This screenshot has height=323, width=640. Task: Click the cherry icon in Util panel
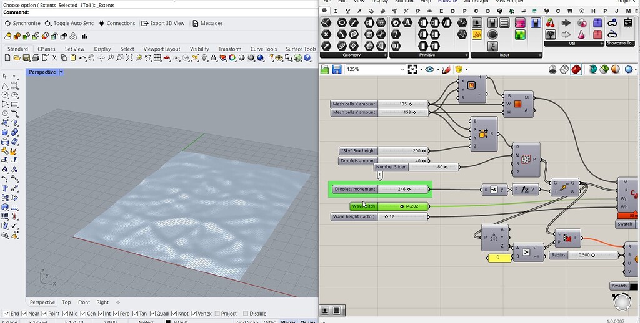point(550,23)
